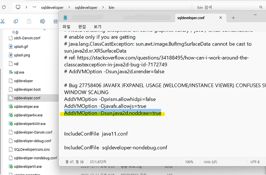Click the sqldeveloper64W.exe application icon
266x175 pixels.
[11, 124]
